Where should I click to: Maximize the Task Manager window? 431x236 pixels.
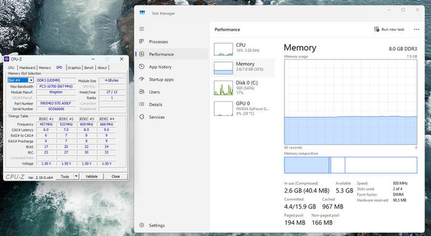[403, 10]
